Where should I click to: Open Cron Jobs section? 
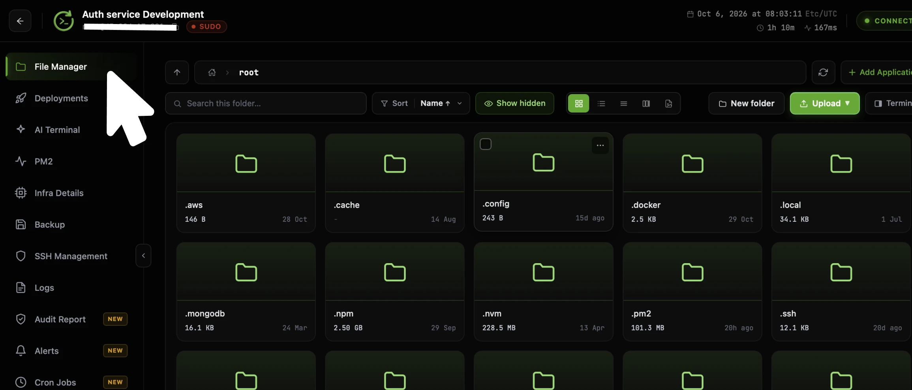tap(71, 382)
